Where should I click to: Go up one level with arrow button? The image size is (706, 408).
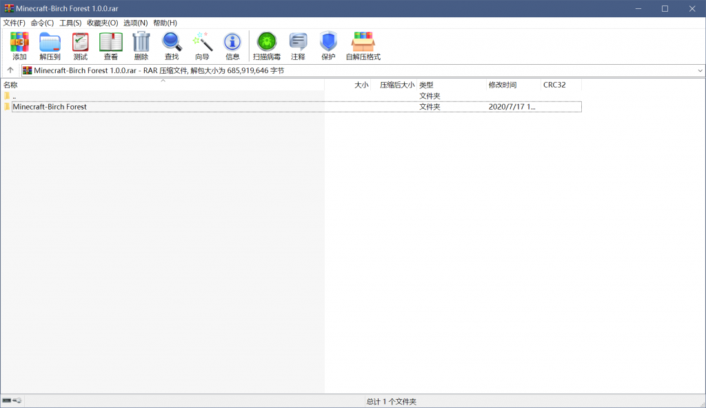pos(10,70)
